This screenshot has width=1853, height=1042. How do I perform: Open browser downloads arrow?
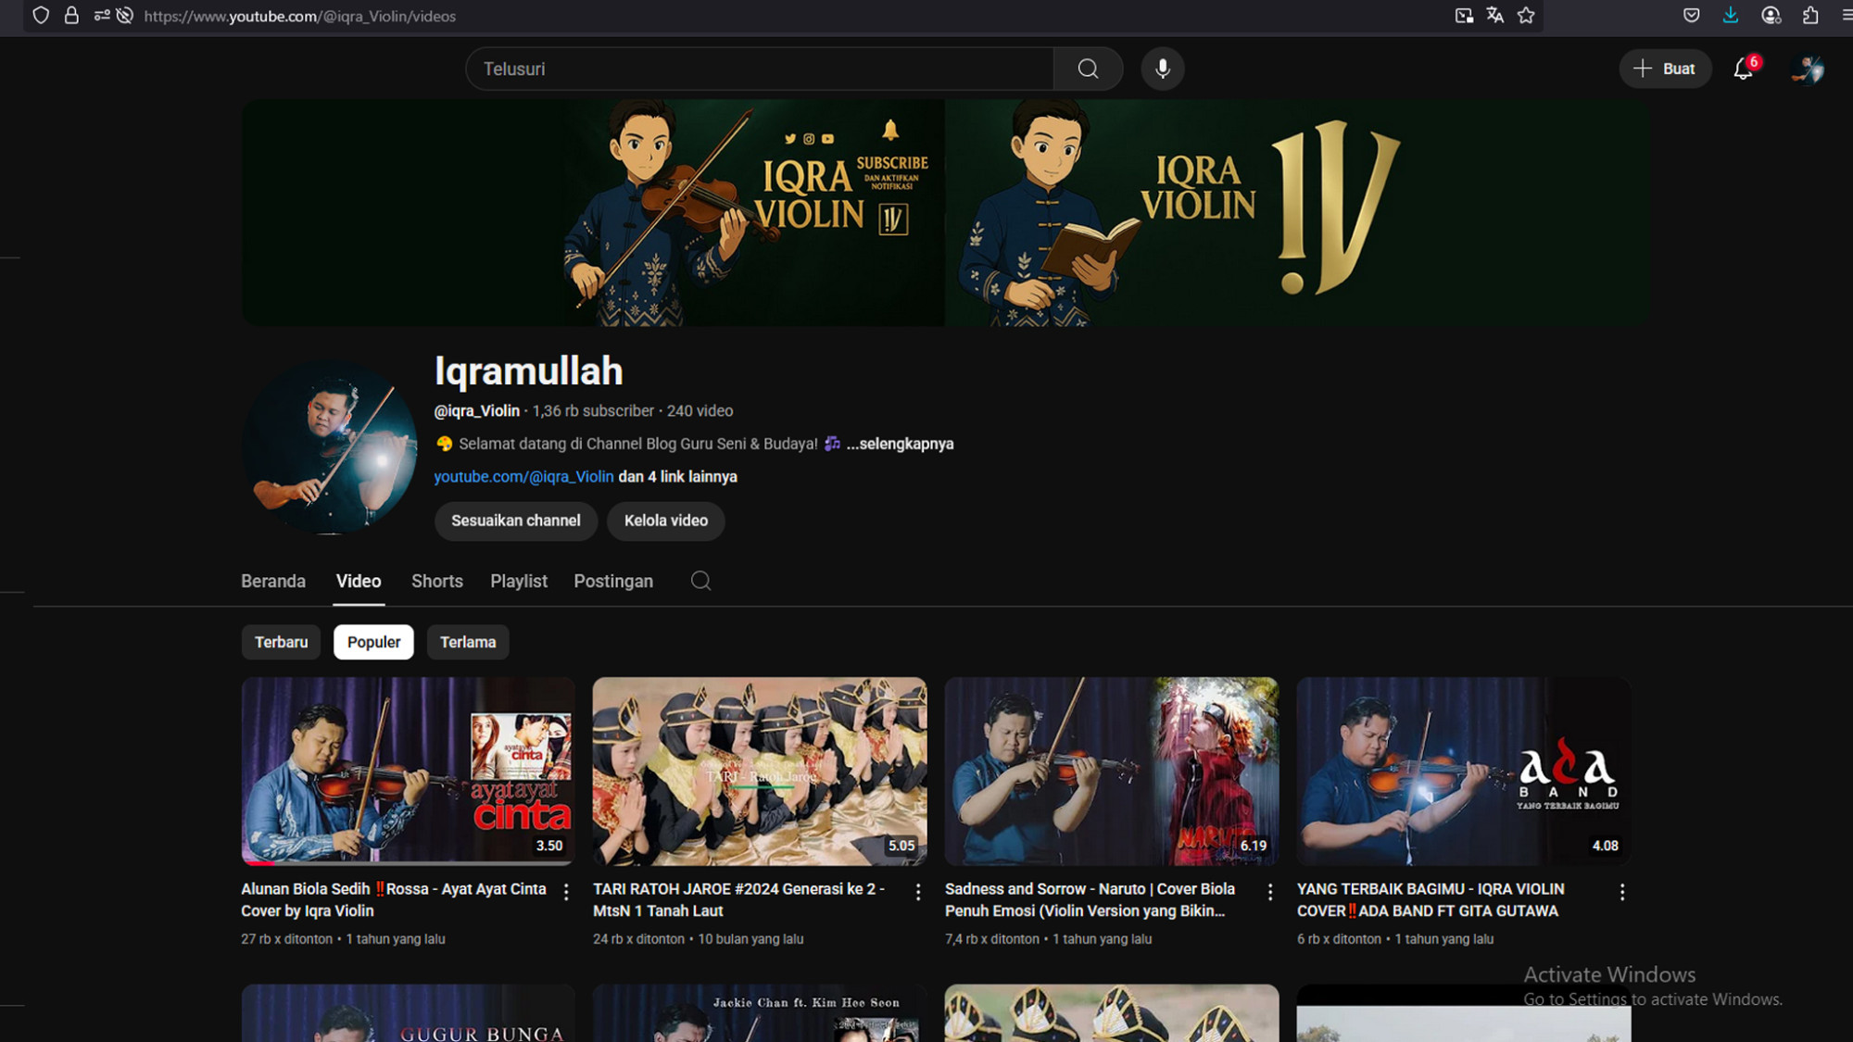pos(1730,16)
